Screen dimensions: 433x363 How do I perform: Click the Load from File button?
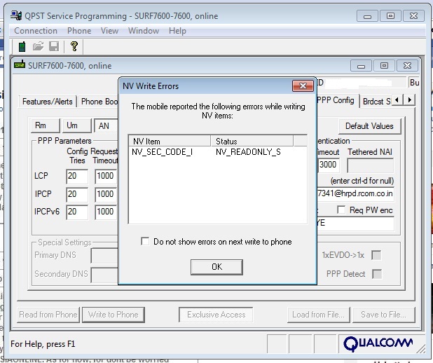318,315
